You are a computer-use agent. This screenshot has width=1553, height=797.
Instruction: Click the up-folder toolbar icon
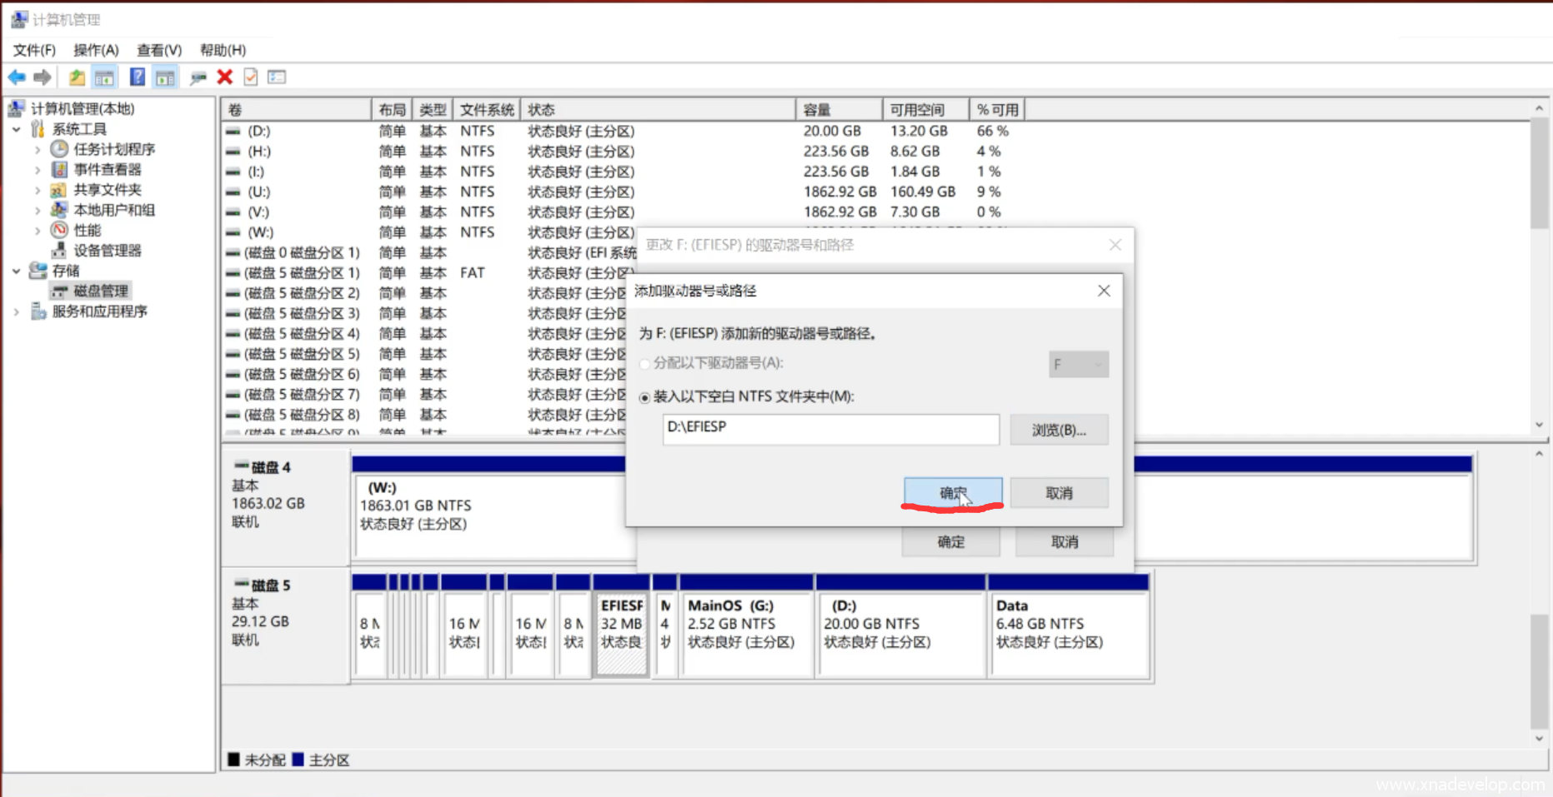(77, 77)
